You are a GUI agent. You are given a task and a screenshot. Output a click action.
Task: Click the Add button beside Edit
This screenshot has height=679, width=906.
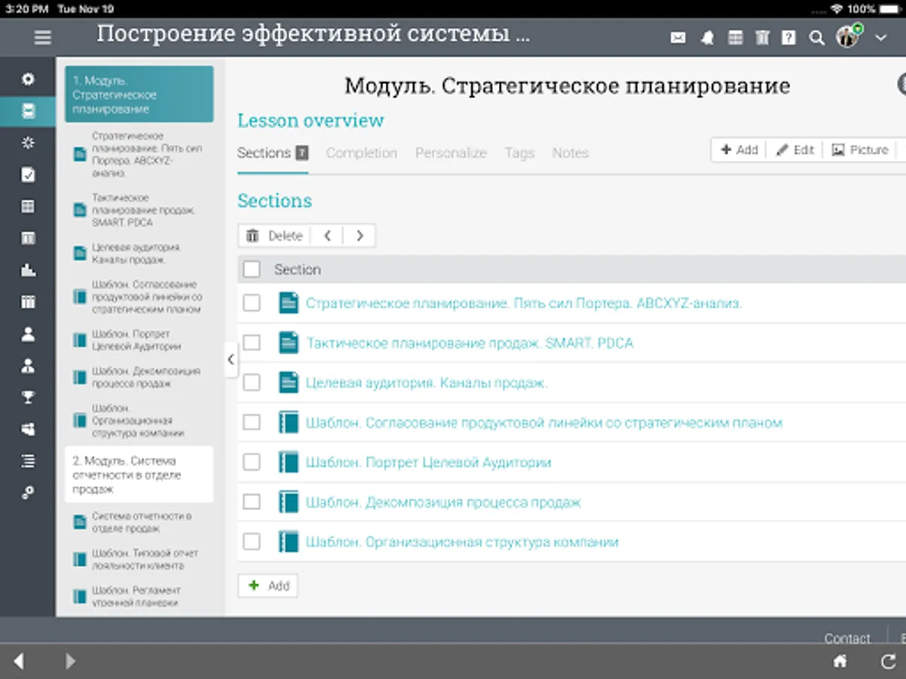(739, 150)
